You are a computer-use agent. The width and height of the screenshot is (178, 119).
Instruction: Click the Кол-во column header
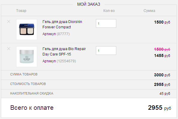[x=109, y=11]
